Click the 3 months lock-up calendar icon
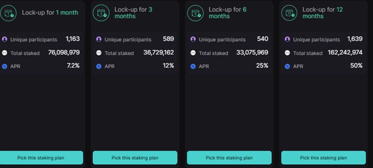Screen dimensions: 373x168 [x=101, y=13]
